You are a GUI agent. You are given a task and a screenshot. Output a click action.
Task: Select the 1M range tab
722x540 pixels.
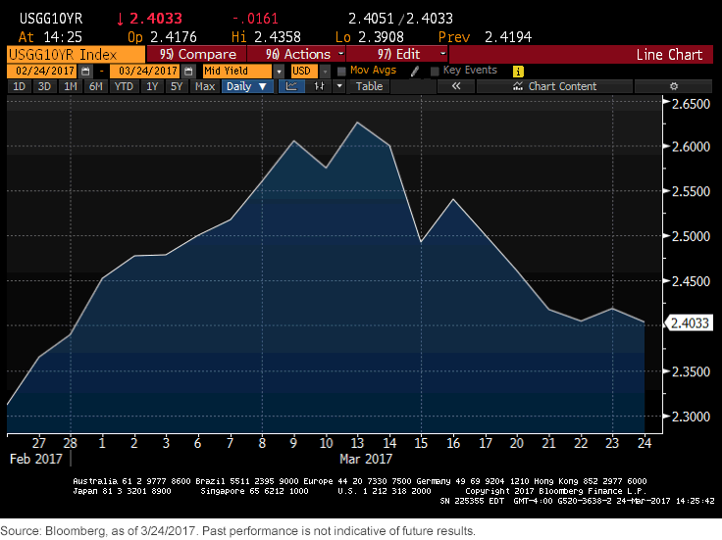tap(70, 86)
